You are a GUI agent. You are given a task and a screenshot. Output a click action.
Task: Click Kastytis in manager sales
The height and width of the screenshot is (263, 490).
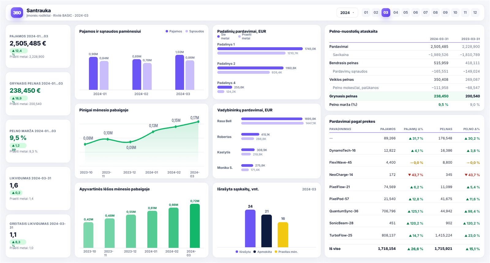224,152
